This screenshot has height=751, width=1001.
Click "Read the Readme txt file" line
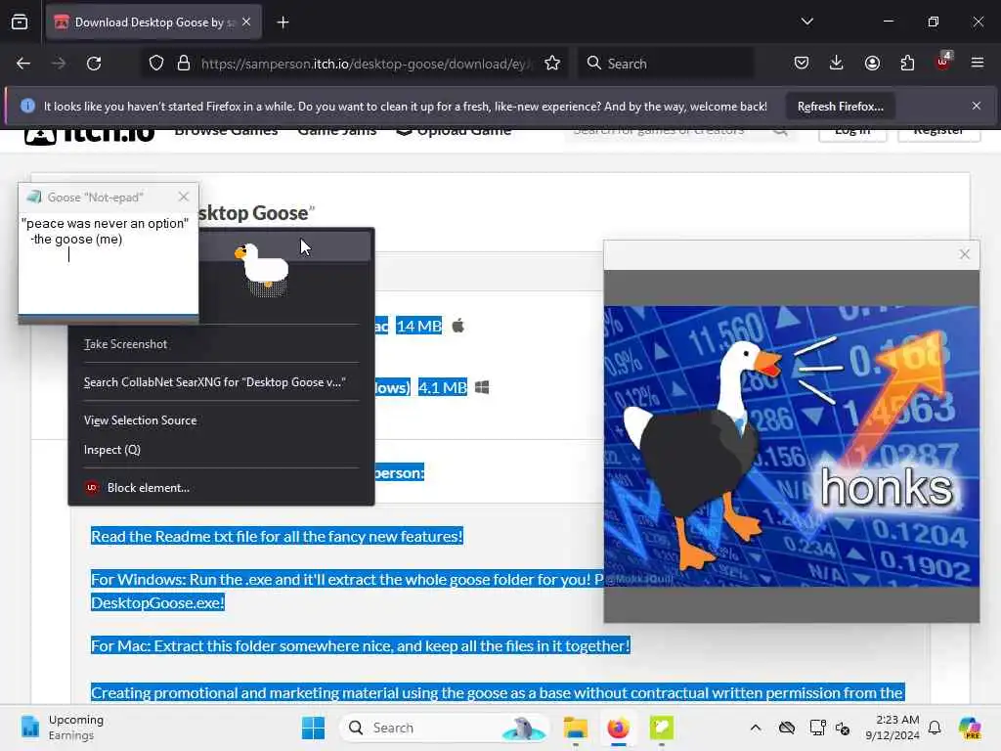click(277, 537)
